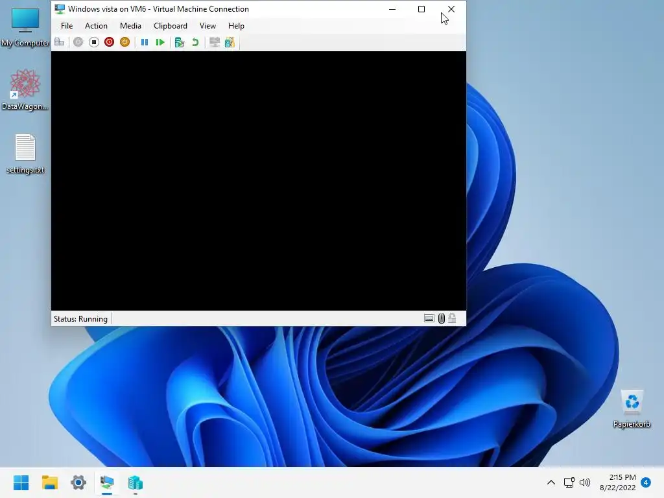
Task: Click the greyed-out enhanced session icon
Action: click(215, 42)
